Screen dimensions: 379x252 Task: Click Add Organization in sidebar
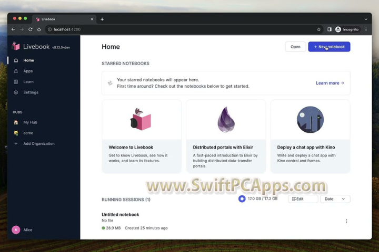(39, 144)
